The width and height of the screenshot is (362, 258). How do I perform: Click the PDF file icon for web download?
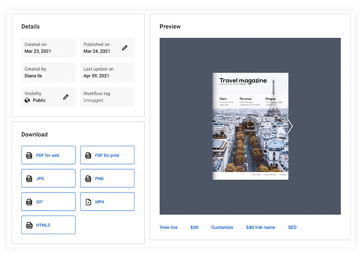(29, 155)
